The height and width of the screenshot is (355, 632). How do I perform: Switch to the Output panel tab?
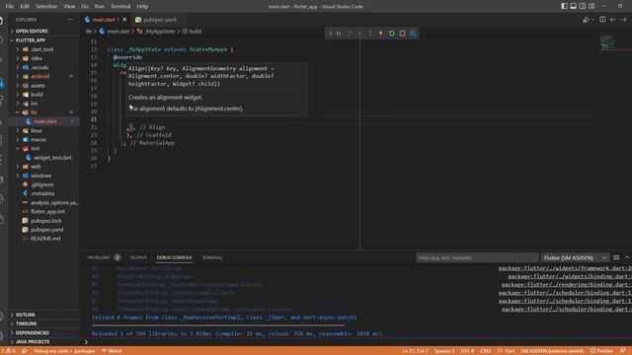pyautogui.click(x=138, y=257)
